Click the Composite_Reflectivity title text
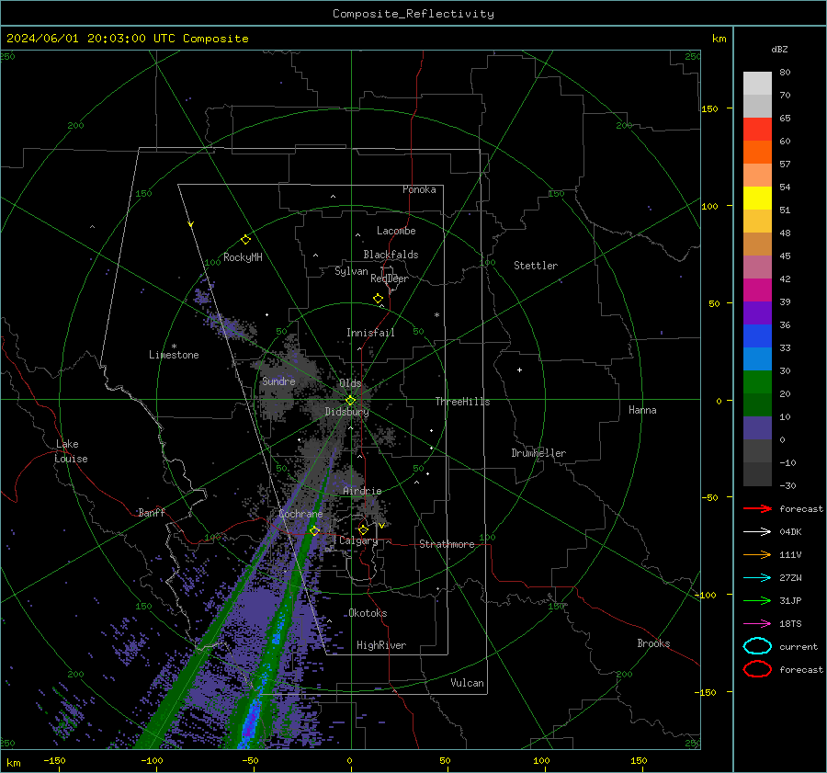Screen dimensions: 827x773 click(x=413, y=14)
